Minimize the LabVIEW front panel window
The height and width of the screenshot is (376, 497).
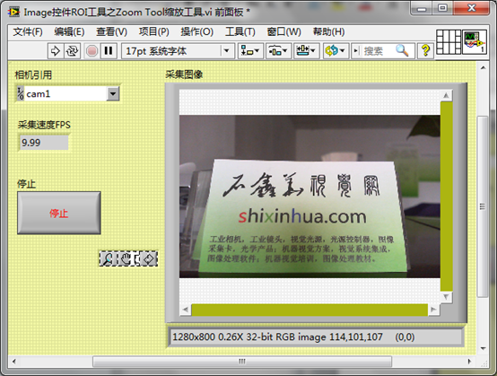422,8
